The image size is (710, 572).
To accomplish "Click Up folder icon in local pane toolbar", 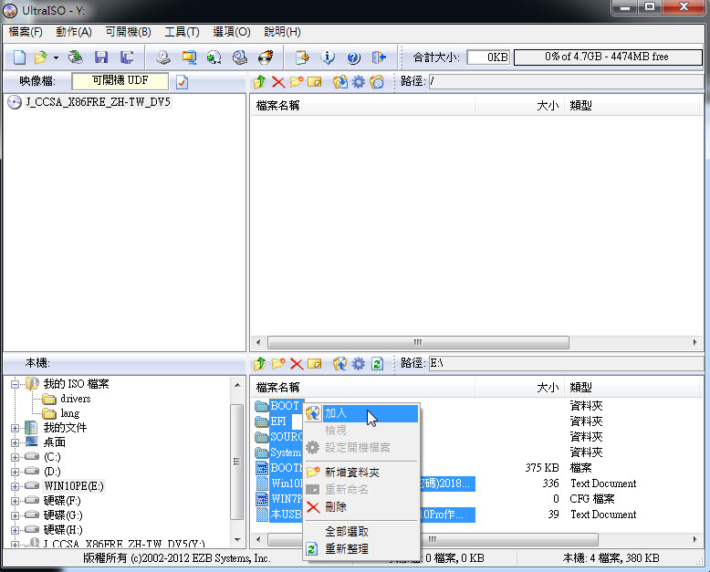I will coord(260,363).
